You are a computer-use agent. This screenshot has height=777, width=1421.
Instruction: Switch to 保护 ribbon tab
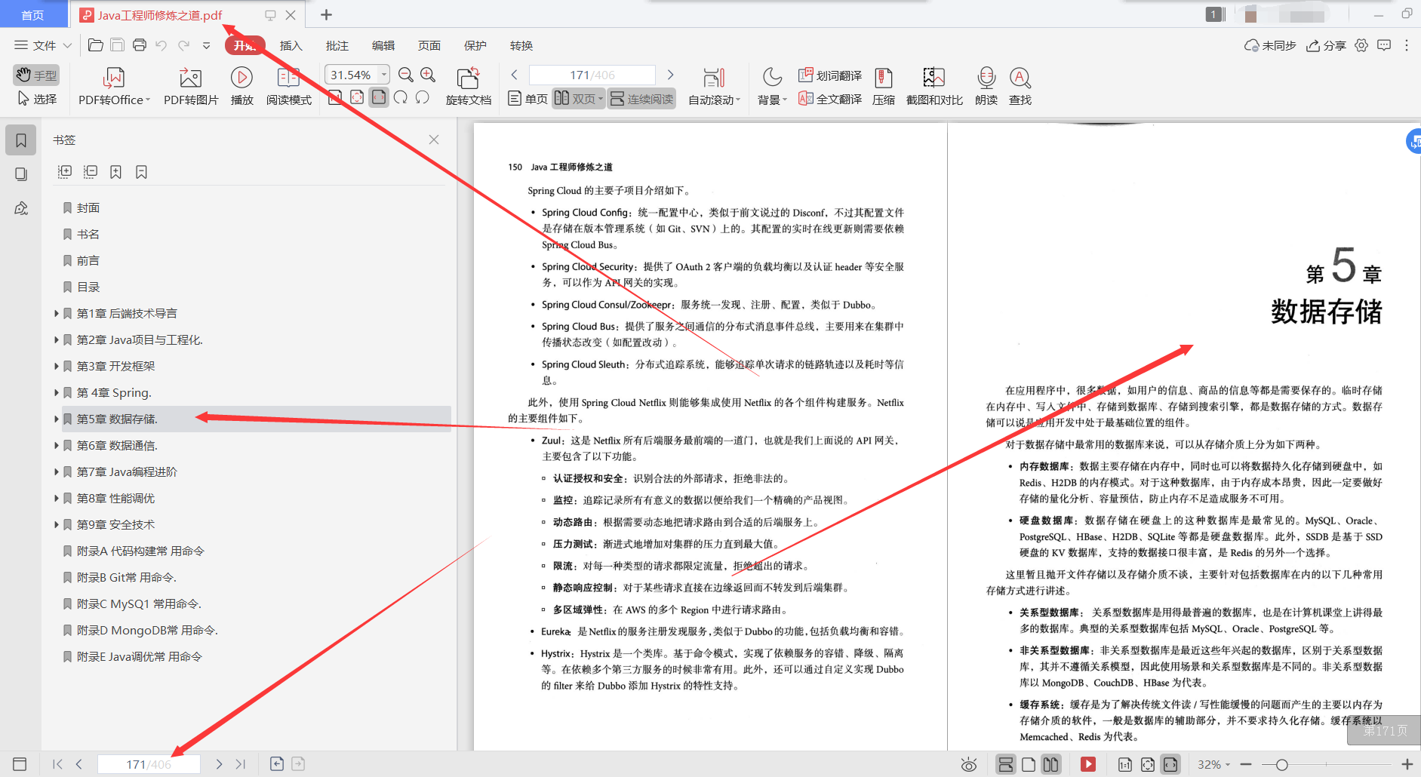(x=475, y=45)
